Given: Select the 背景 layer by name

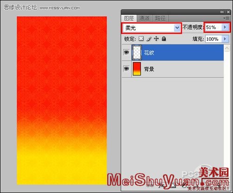Looking at the screenshot, I should coord(149,69).
